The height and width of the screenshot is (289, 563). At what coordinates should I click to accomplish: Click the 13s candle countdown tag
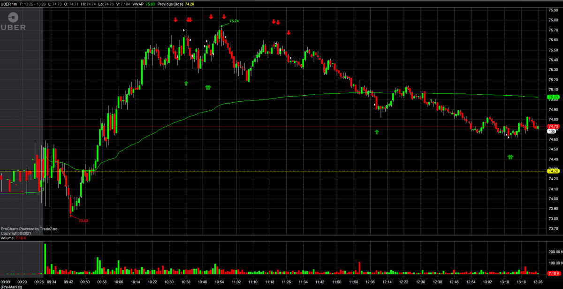552,132
